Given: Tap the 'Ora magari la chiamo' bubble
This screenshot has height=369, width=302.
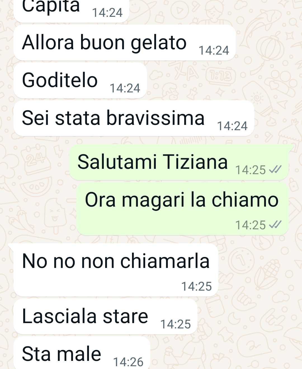Looking at the screenshot, I should [182, 209].
